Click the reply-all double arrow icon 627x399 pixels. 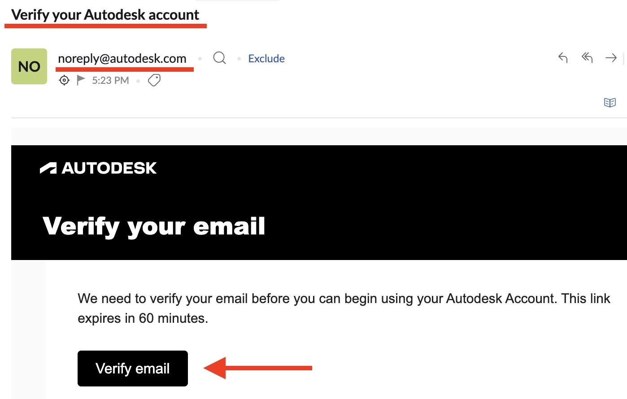click(587, 58)
